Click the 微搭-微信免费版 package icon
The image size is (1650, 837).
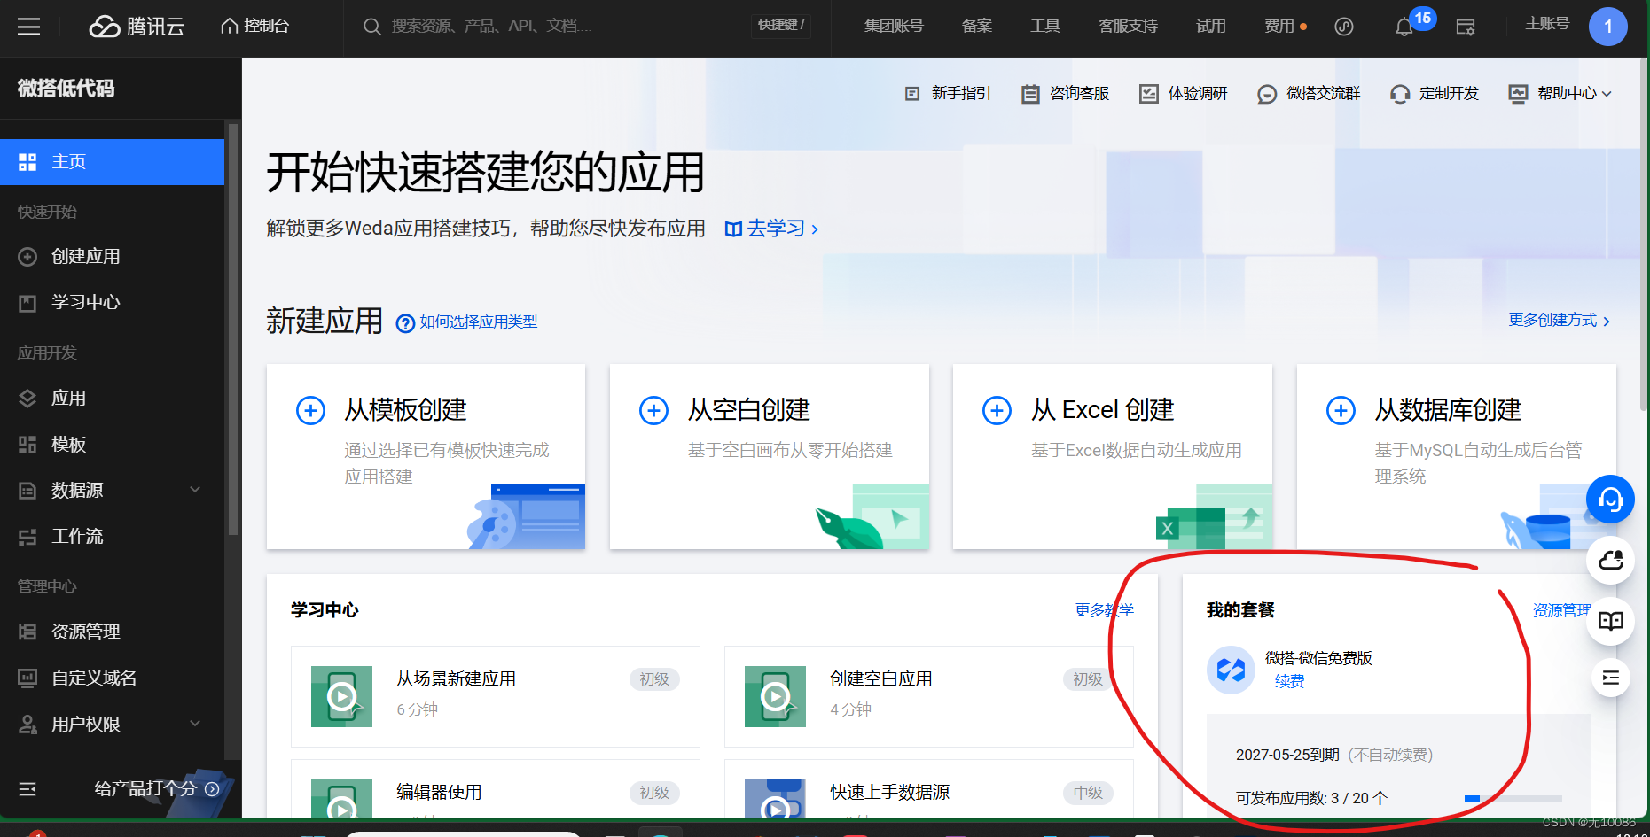[x=1231, y=670]
